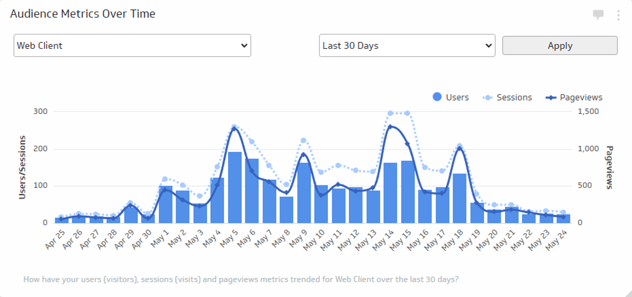Open the three-dot widget menu
This screenshot has width=632, height=297.
point(618,15)
